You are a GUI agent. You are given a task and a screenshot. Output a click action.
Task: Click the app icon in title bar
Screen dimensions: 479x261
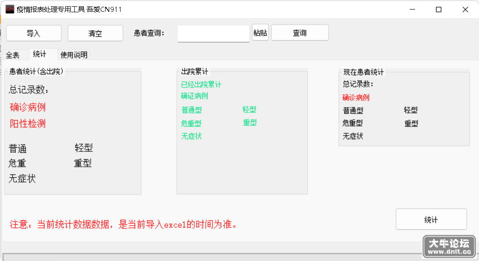point(10,9)
